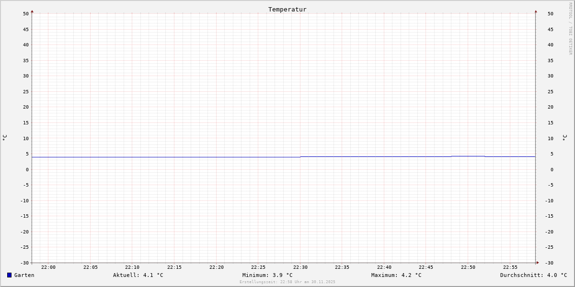The image size is (575, 287).
Task: Click the 22:00 time axis label
Action: point(48,267)
